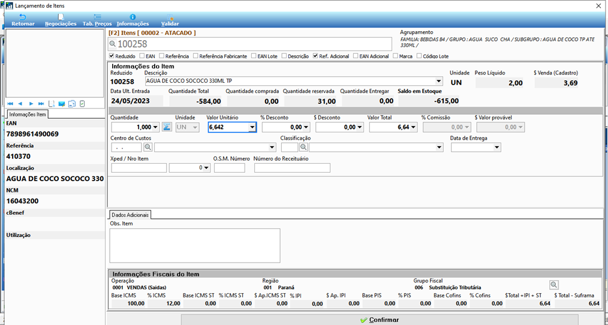The image size is (608, 325).
Task: Open the Nro Item number dropdown
Action: (207, 168)
